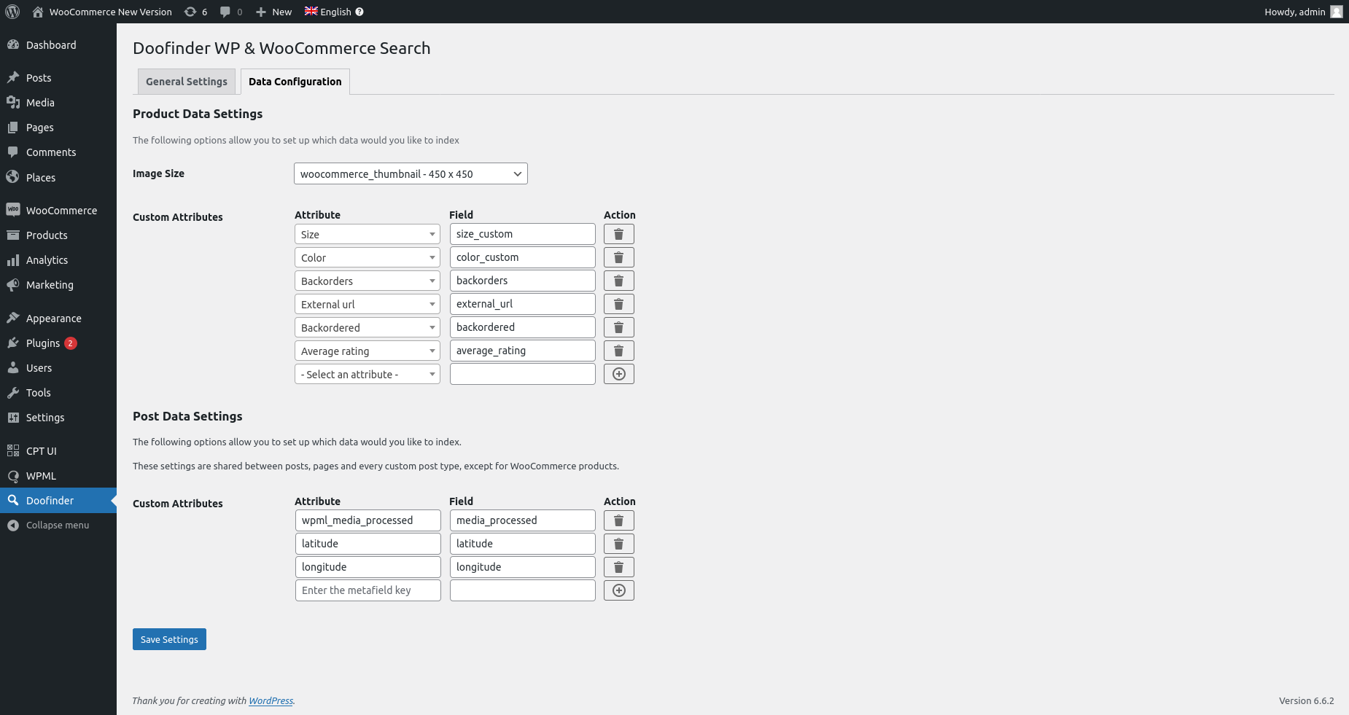Viewport: 1349px width, 715px height.
Task: Open comments bubble in admin bar
Action: 231,12
